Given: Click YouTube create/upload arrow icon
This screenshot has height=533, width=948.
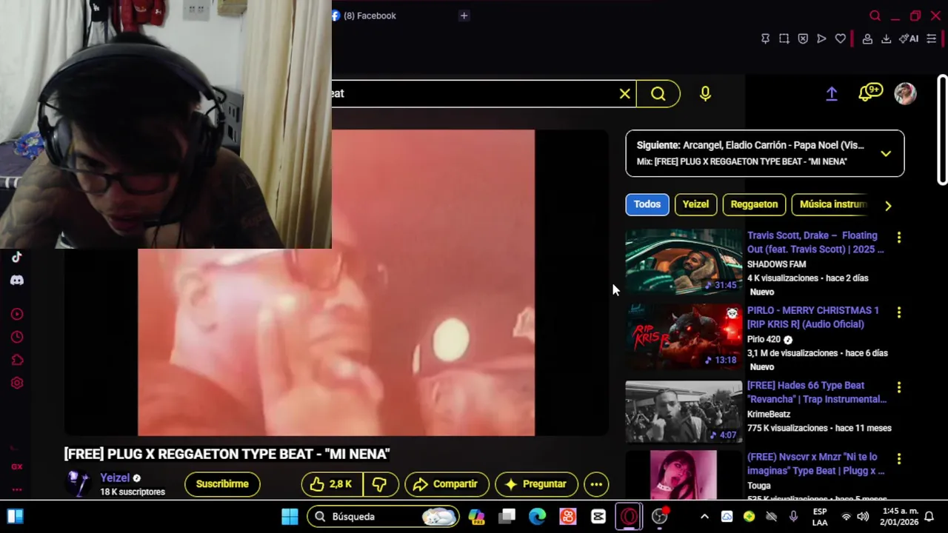Looking at the screenshot, I should tap(832, 93).
